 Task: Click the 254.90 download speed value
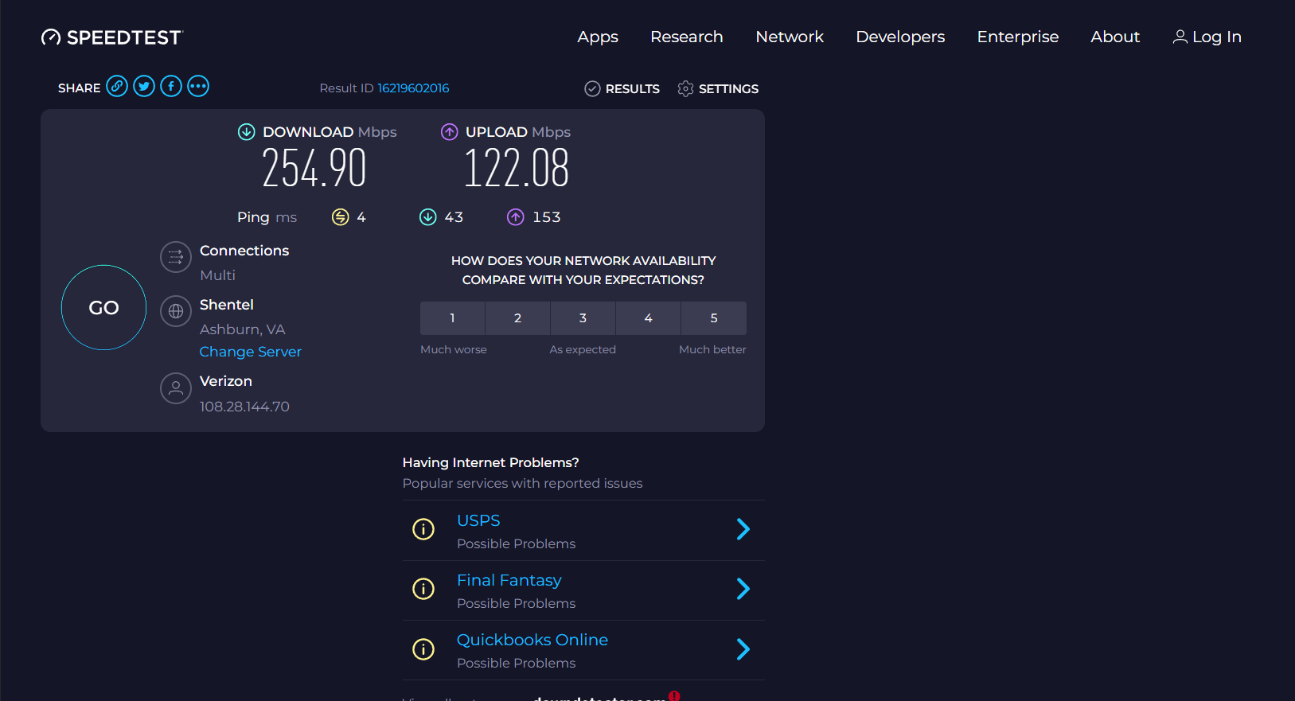(x=314, y=169)
